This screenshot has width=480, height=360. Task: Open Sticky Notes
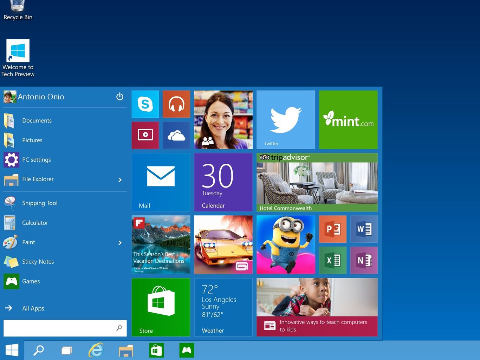click(x=65, y=262)
